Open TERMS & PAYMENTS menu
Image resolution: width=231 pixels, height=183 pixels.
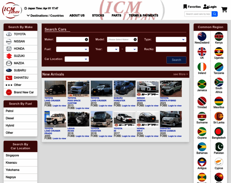pos(143,15)
